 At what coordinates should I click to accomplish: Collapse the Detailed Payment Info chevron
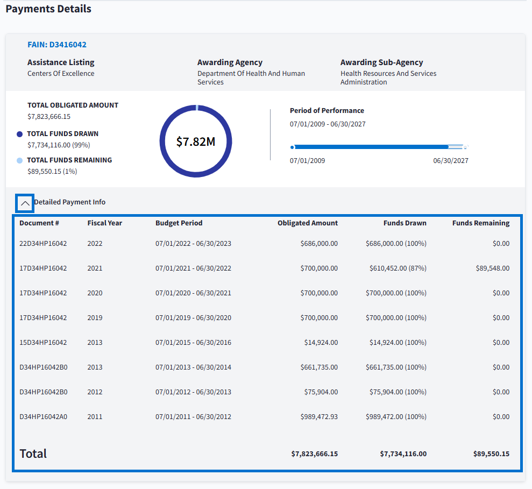pyautogui.click(x=25, y=203)
